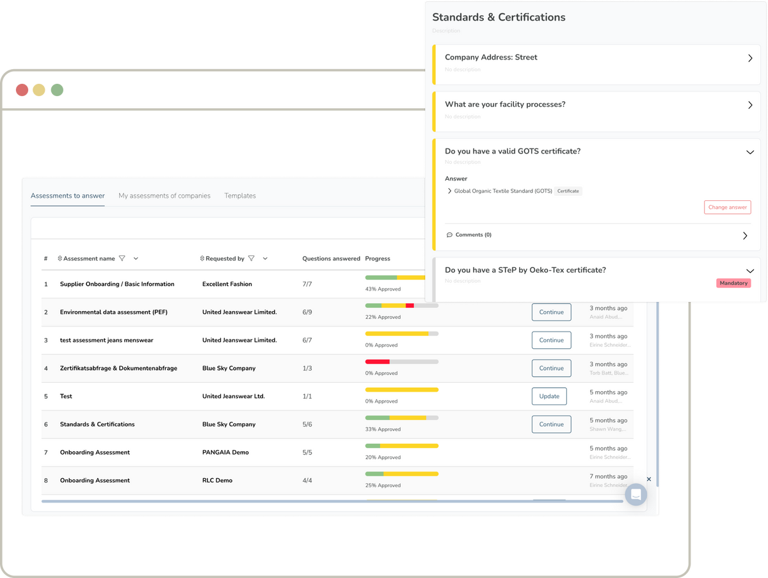Click the horizontal scrollbar below the table
Image resolution: width=768 pixels, height=578 pixels.
pyautogui.click(x=332, y=501)
